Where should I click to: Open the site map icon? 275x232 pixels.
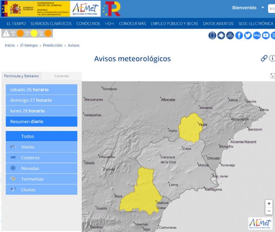point(230,35)
